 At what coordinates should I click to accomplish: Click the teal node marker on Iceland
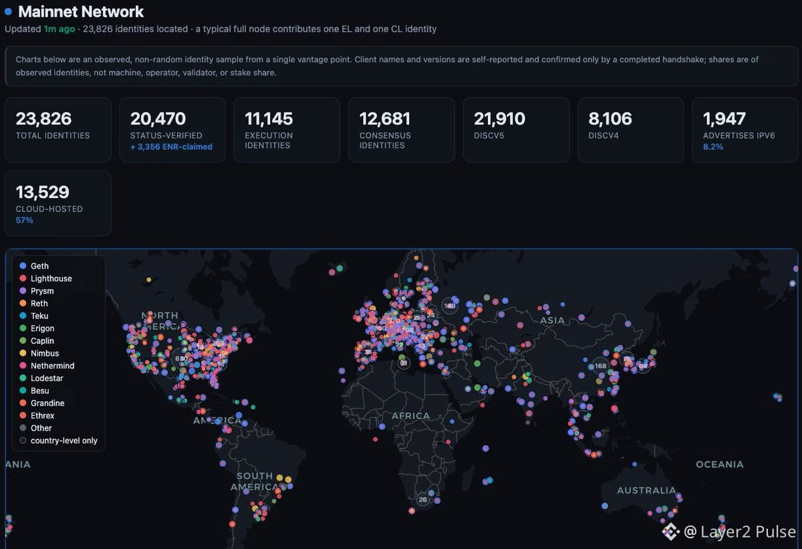tap(340, 268)
